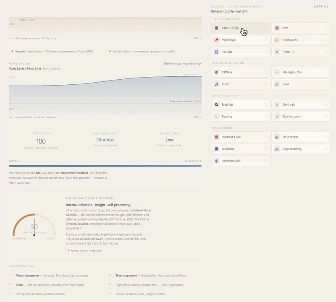Toggle the Silent walk radio circle

click(327, 104)
